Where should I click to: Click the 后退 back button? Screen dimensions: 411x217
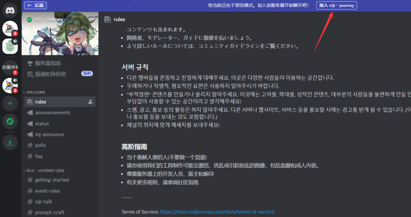[35, 5]
